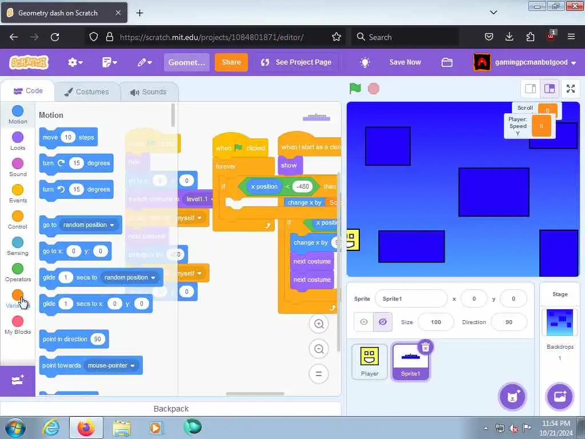Open random position dropdown in glide block
This screenshot has height=439, width=585.
130,277
